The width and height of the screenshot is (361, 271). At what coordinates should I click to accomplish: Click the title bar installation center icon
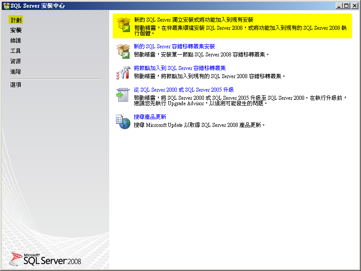point(5,6)
